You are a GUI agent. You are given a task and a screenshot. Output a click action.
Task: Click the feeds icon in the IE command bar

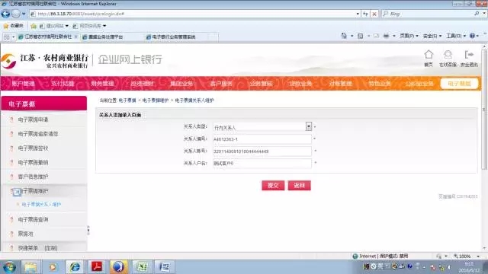point(361,36)
